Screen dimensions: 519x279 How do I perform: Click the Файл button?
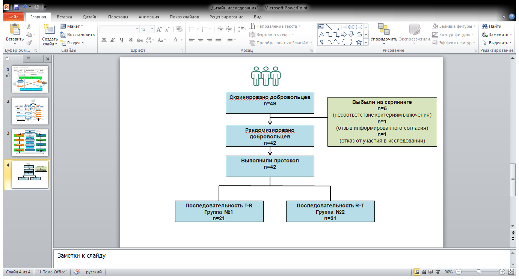(13, 17)
